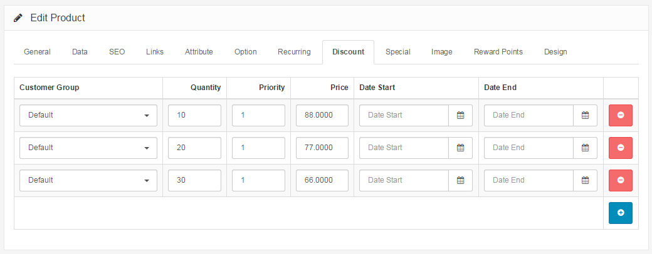The image size is (652, 254).
Task: Click Date End input in quantity 30 row
Action: [528, 180]
